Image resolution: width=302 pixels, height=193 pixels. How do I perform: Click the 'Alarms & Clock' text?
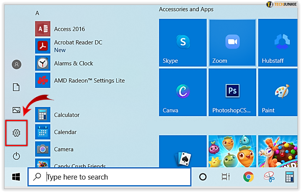tap(73, 63)
